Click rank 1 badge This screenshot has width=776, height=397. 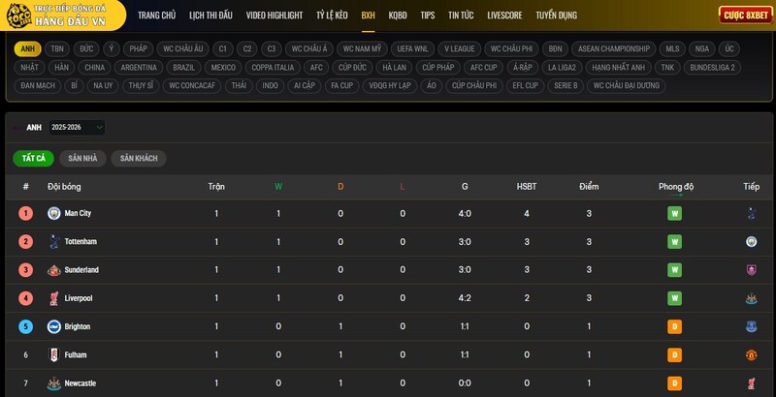click(x=26, y=213)
